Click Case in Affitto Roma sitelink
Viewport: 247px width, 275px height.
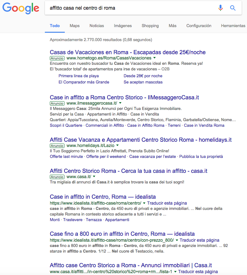[x=146, y=126]
